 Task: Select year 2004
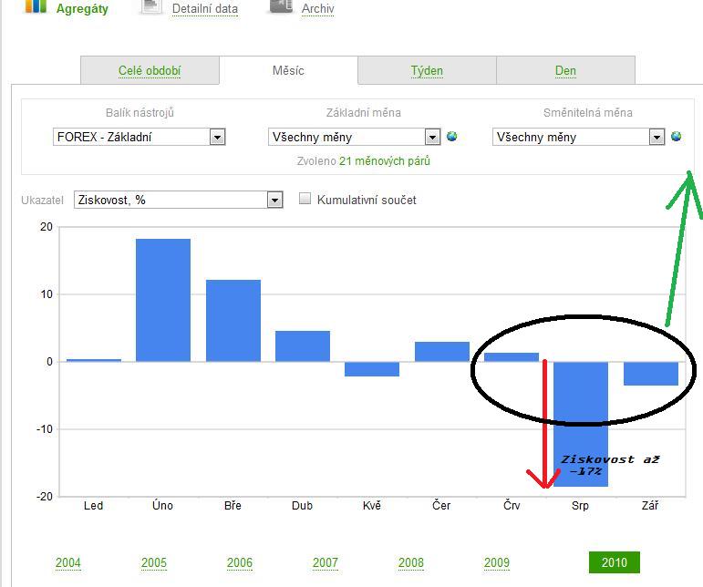click(x=68, y=562)
